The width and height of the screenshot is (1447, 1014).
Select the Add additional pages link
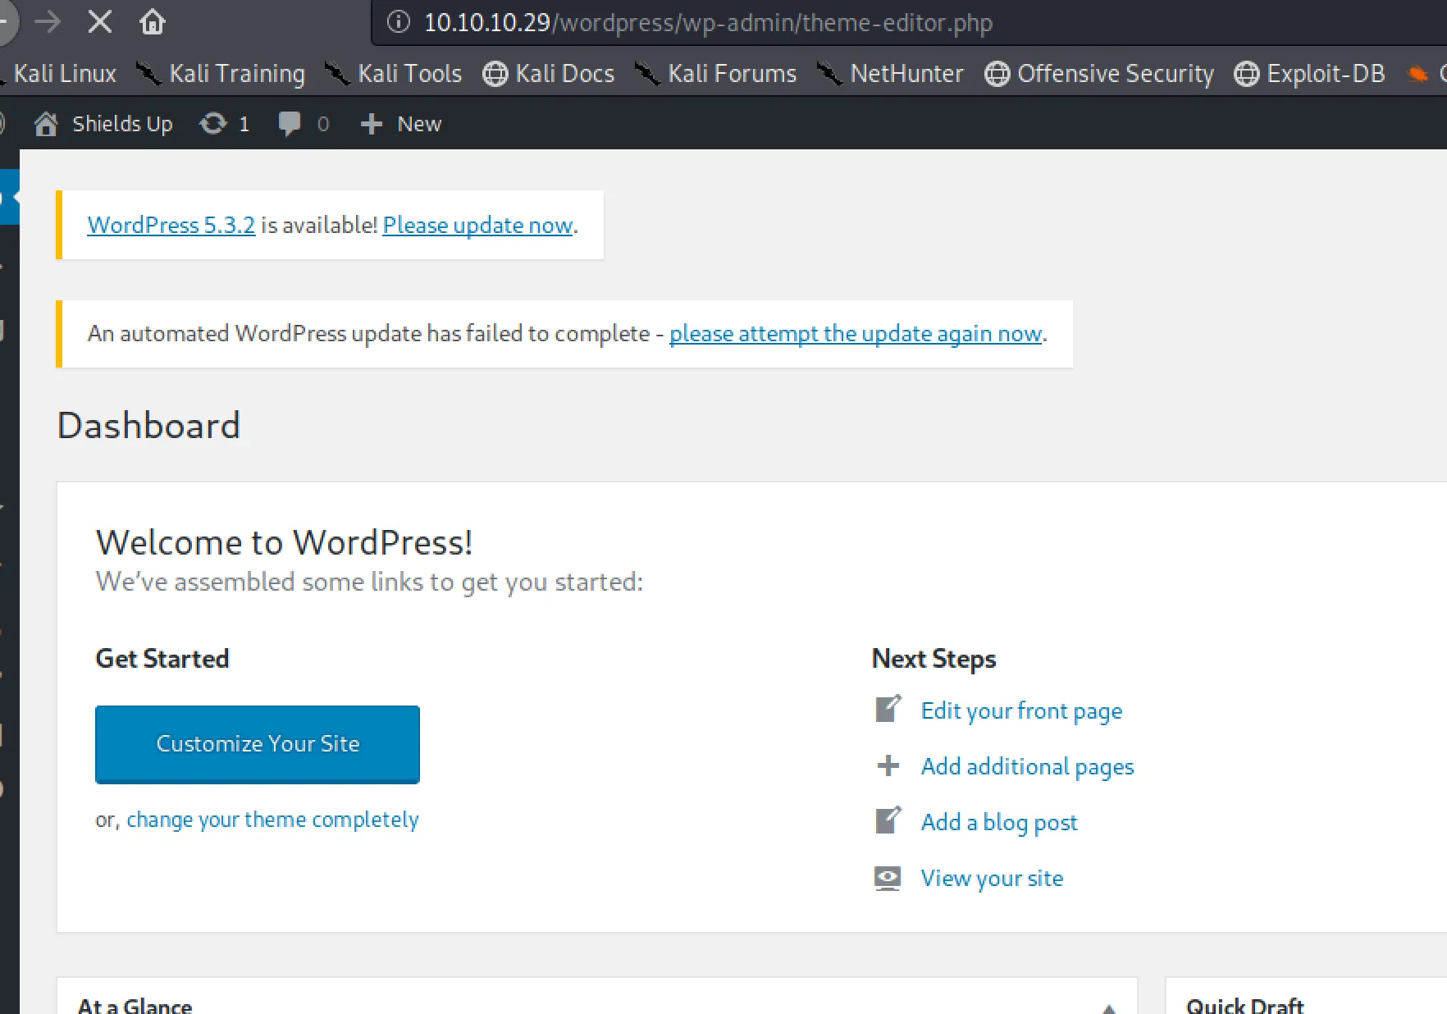(1027, 766)
